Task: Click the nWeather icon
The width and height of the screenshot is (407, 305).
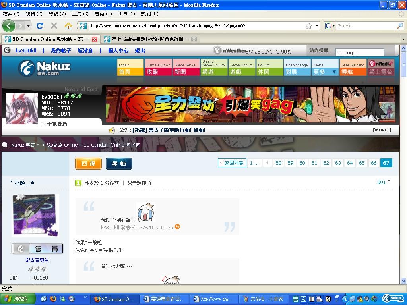Action: pyautogui.click(x=217, y=50)
